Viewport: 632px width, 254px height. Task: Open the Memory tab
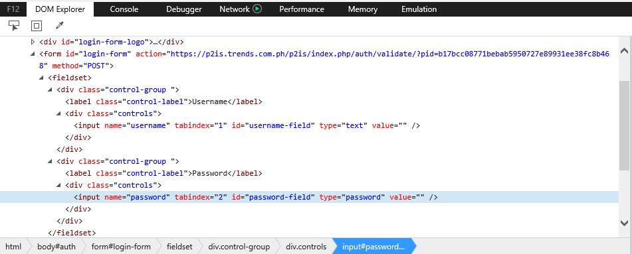point(363,9)
